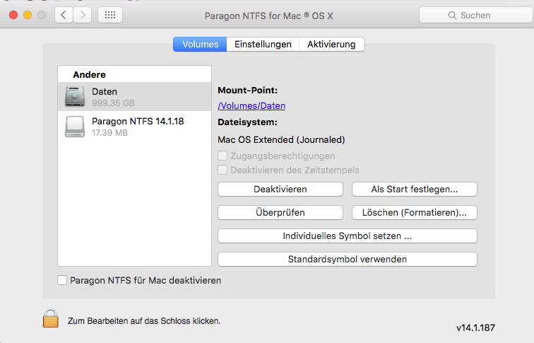Click the Mount-Point: label
This screenshot has width=534, height=343.
(248, 91)
